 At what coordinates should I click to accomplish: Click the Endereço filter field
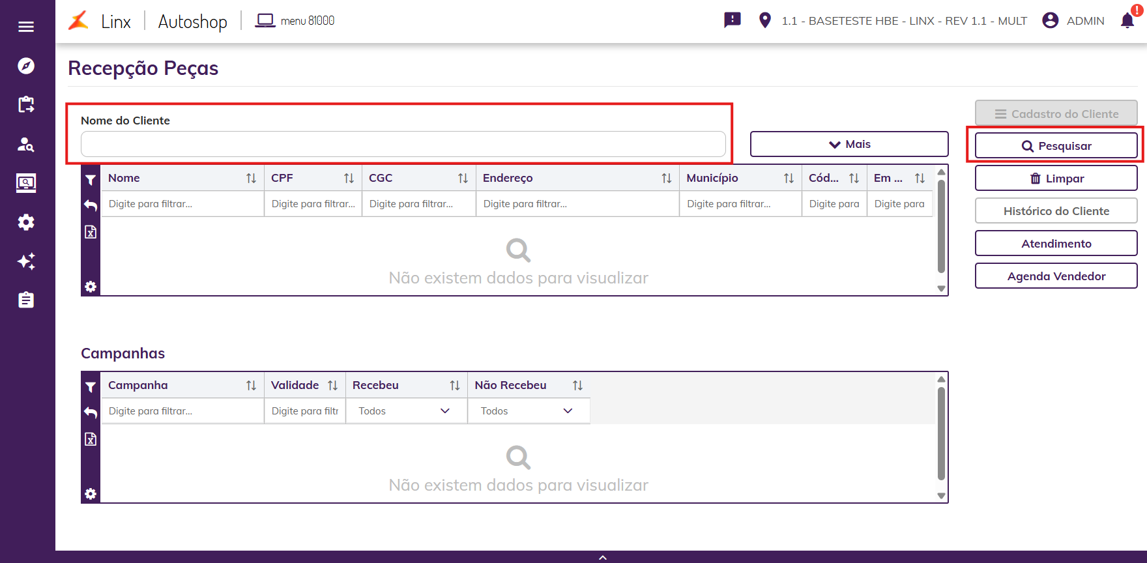(x=577, y=204)
